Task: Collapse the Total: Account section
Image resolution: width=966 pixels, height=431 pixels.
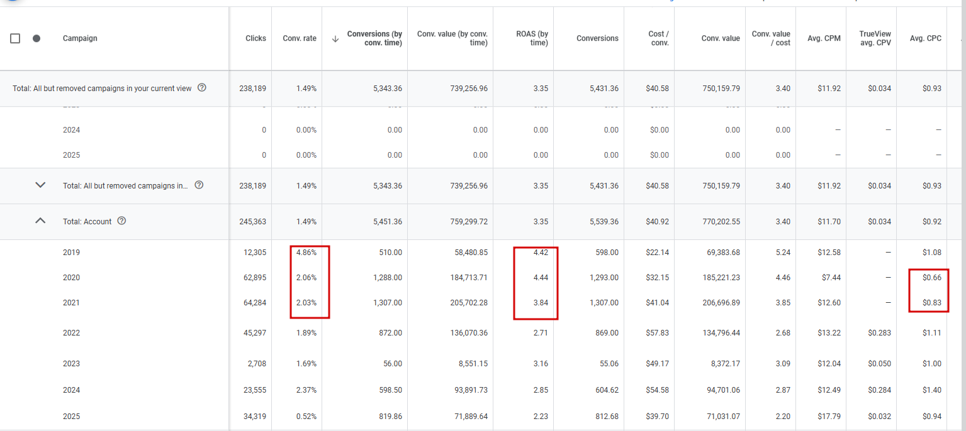Action: click(40, 221)
